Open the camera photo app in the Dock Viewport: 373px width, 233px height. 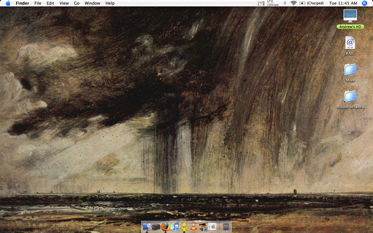[203, 227]
